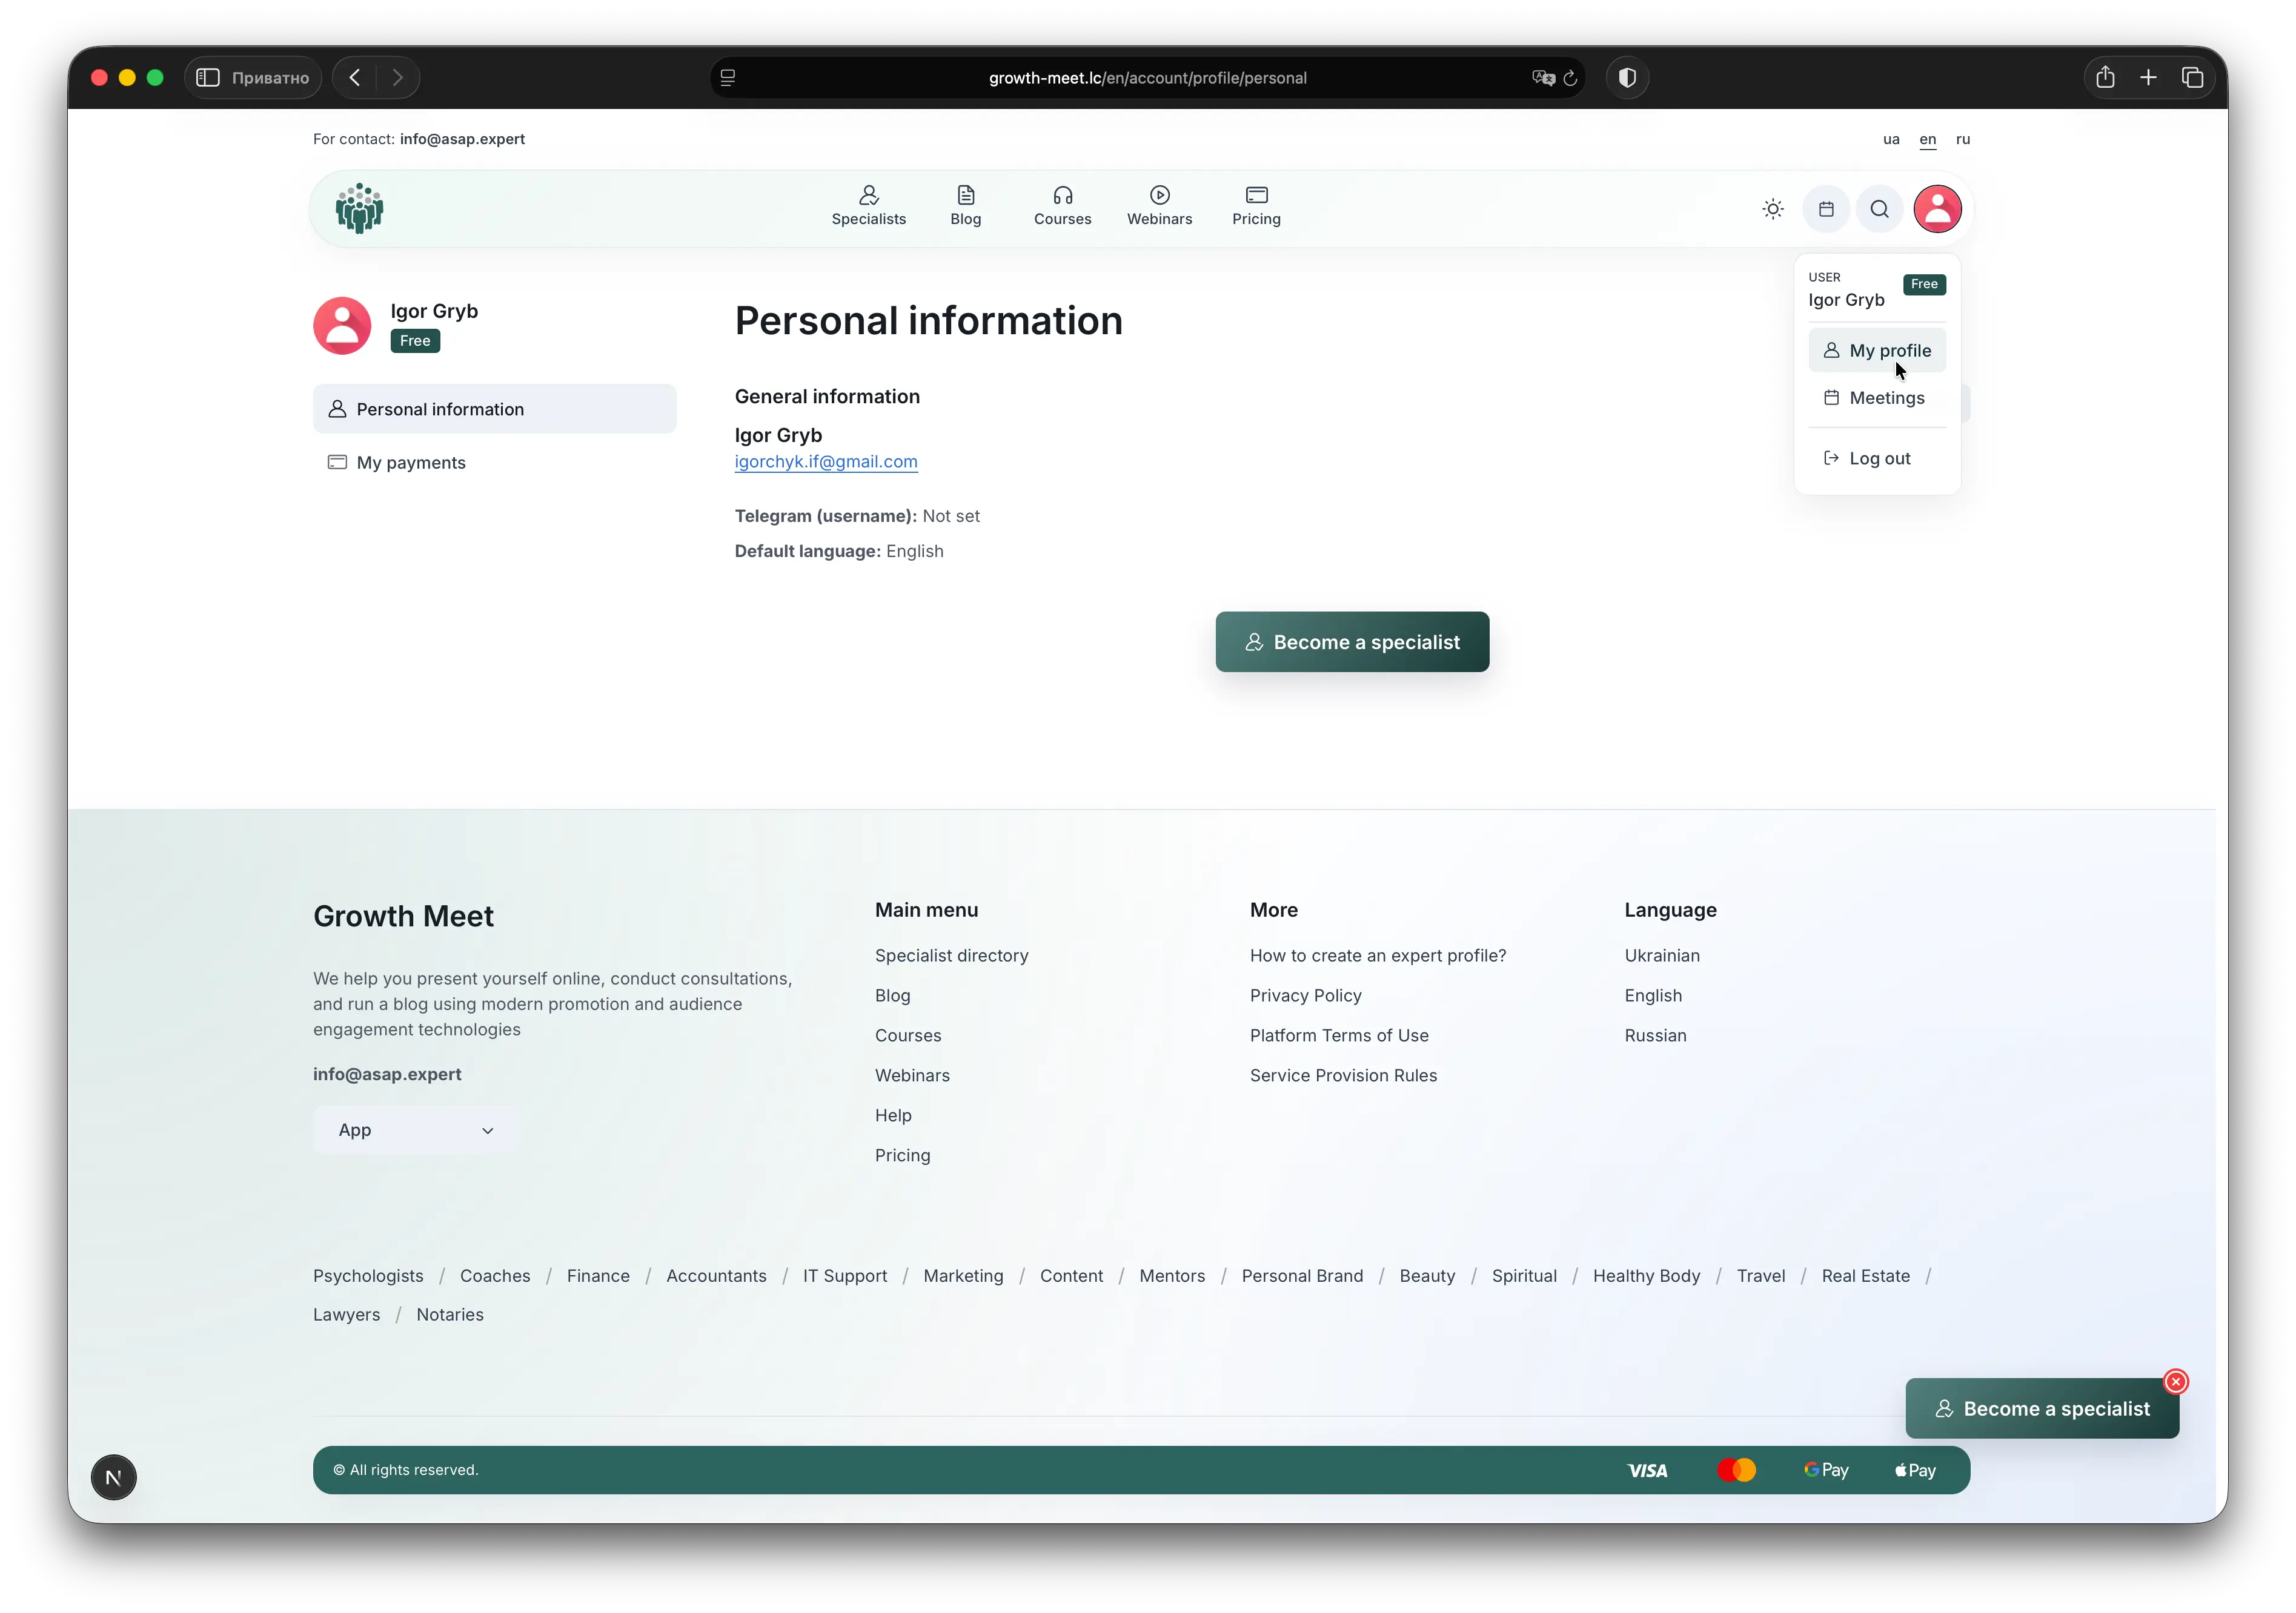This screenshot has height=1613, width=2296.
Task: Click the search magnifier icon
Action: point(1879,209)
